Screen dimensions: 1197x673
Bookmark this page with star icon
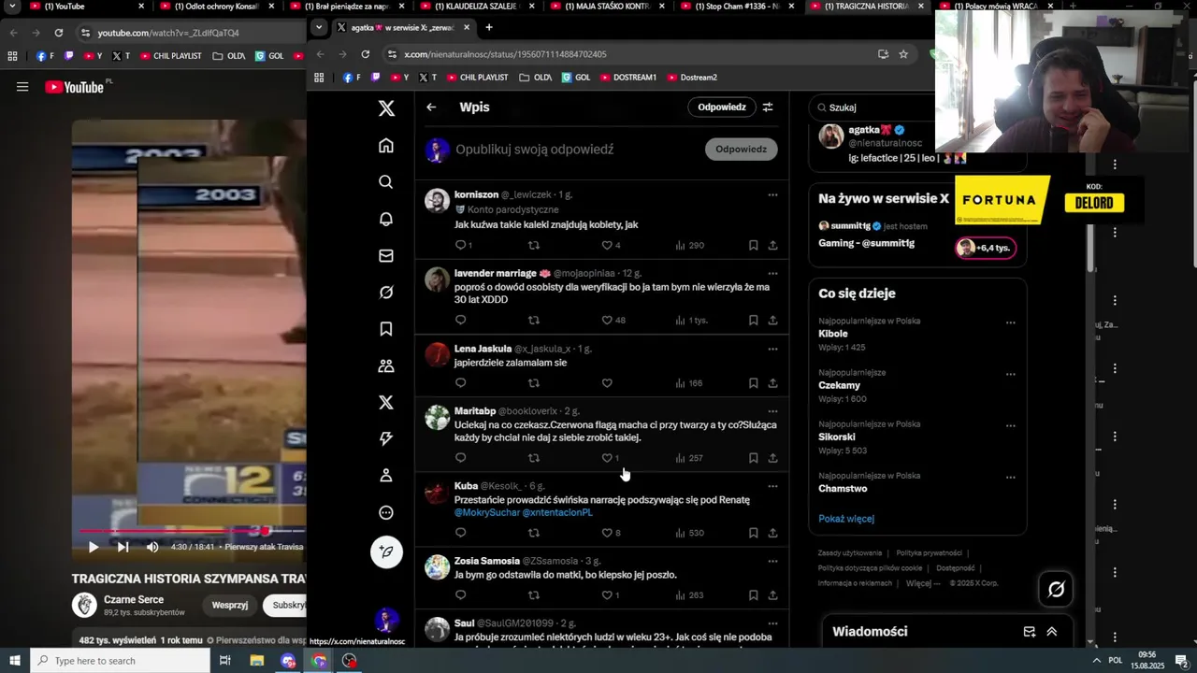[x=903, y=54]
